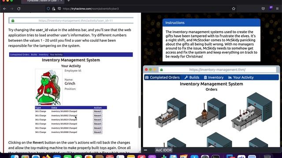The height and width of the screenshot is (158, 282).
Task: Click the browser forward arrow
Action: [12, 9]
